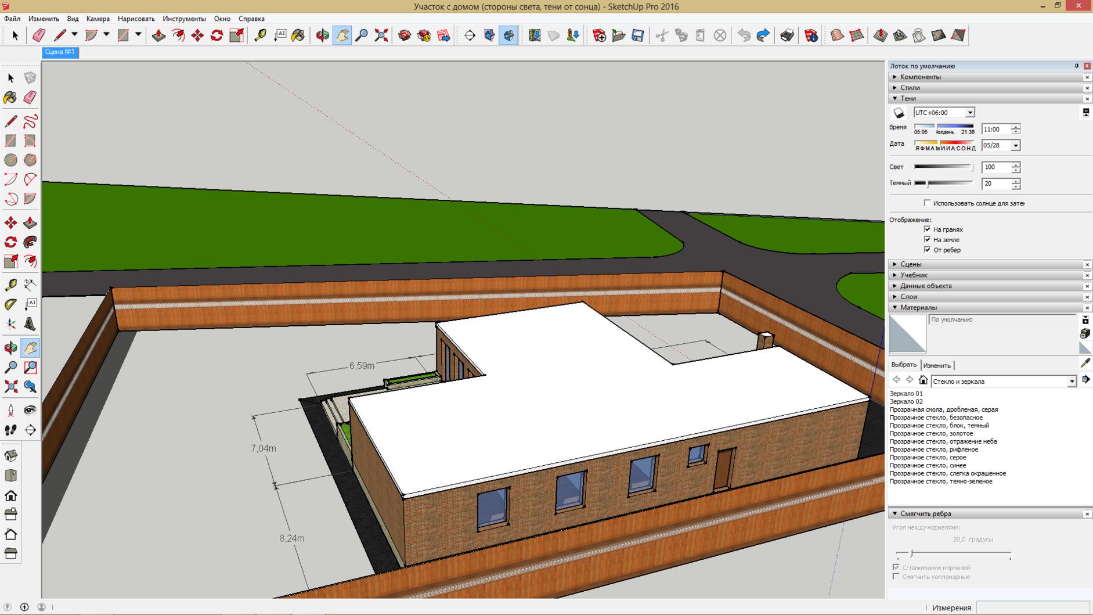
Task: Toggle the "На земле" shadow checkbox
Action: pyautogui.click(x=927, y=239)
